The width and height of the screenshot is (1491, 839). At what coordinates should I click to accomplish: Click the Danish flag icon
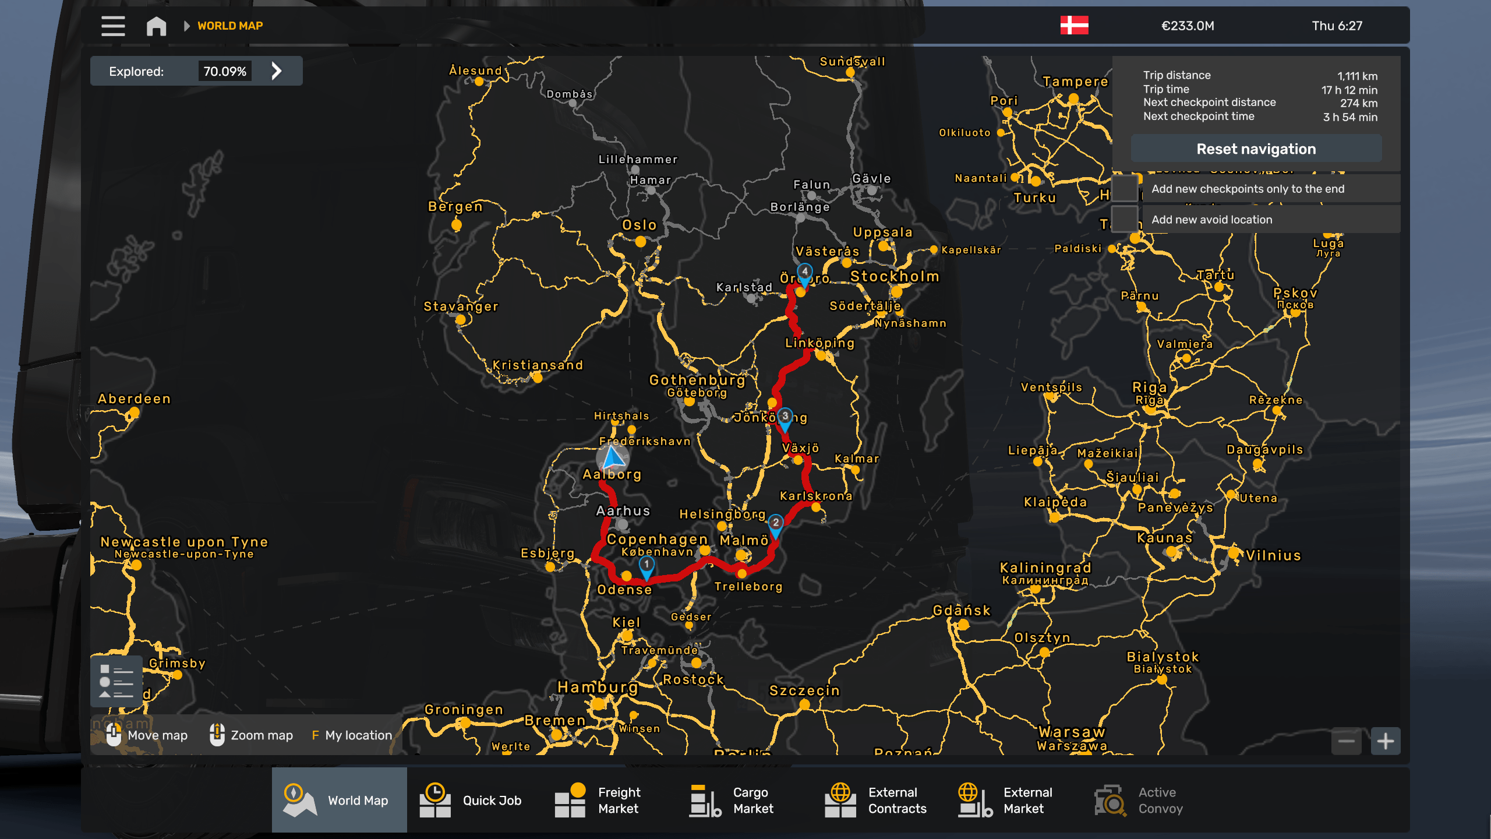coord(1074,26)
